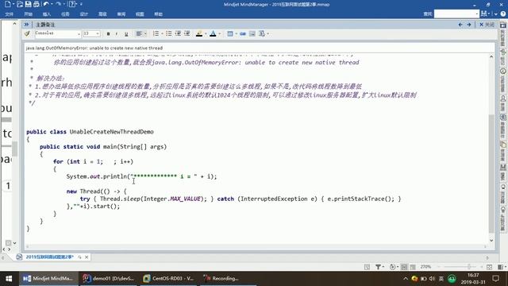Undo the last action
Viewport: 508px width, 286px height.
46,4
